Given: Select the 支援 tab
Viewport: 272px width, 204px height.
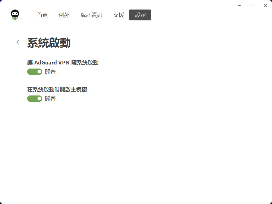Looking at the screenshot, I should (x=119, y=15).
